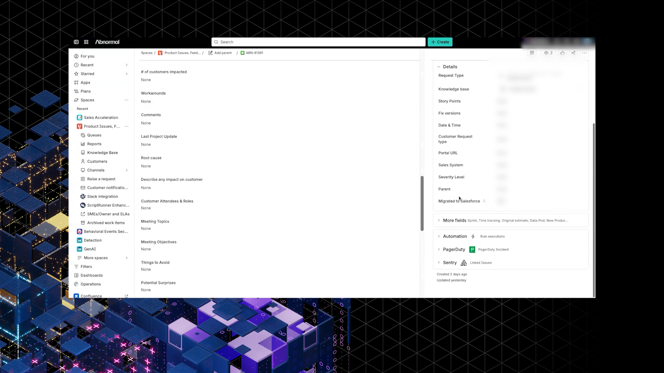Click the details panel scrollbar
Screen dimensions: 664x373
pyautogui.click(x=594, y=210)
